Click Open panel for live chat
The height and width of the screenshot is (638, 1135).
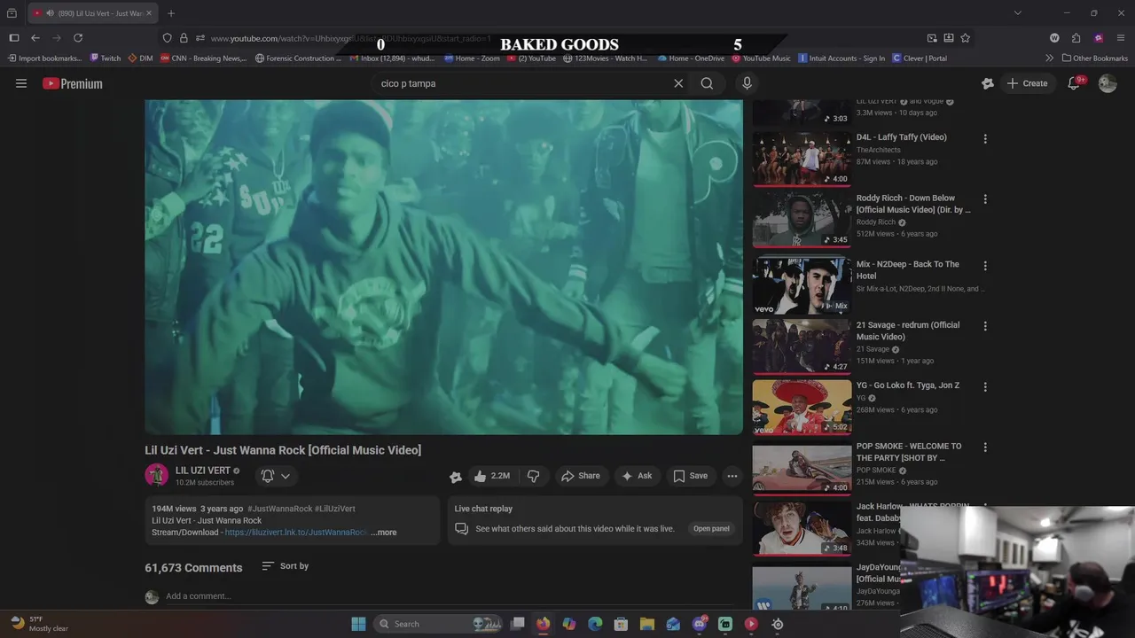tap(711, 529)
